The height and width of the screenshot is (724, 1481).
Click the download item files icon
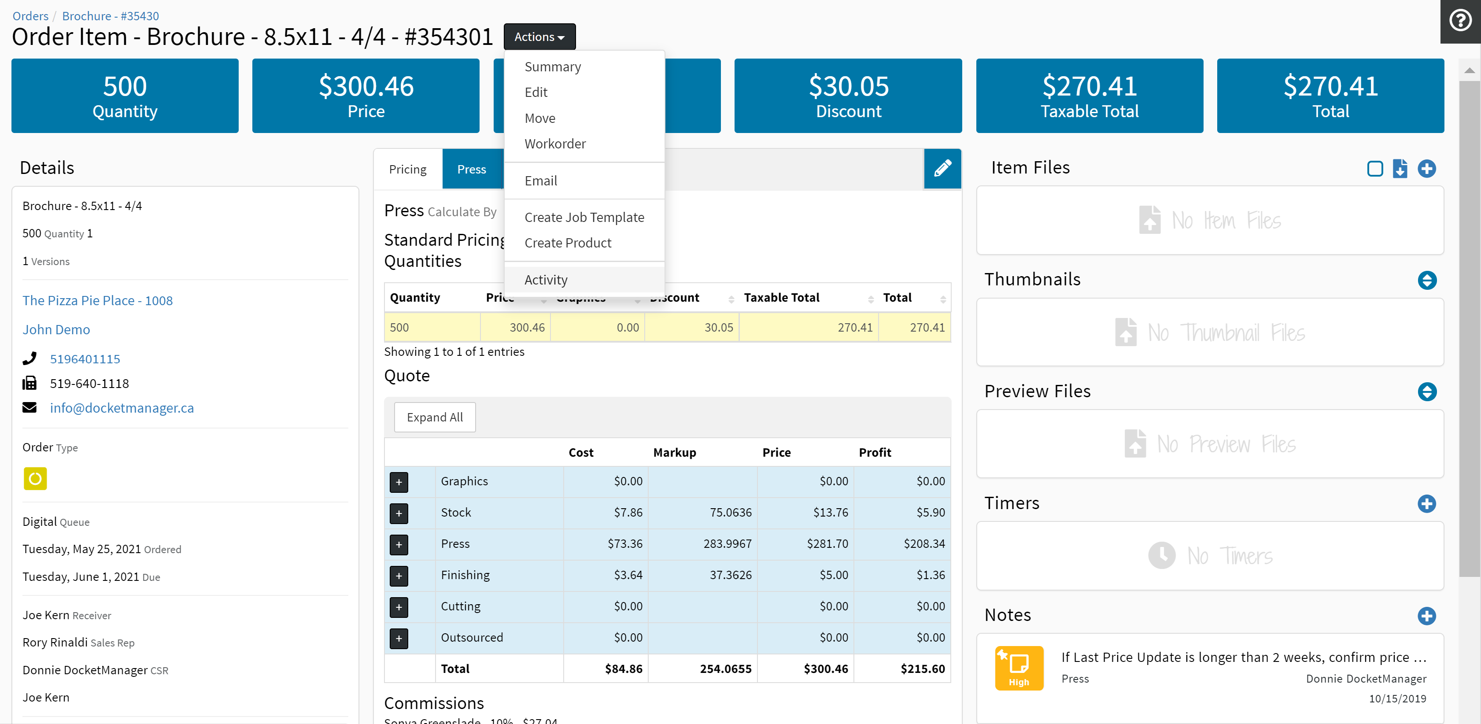(1400, 169)
